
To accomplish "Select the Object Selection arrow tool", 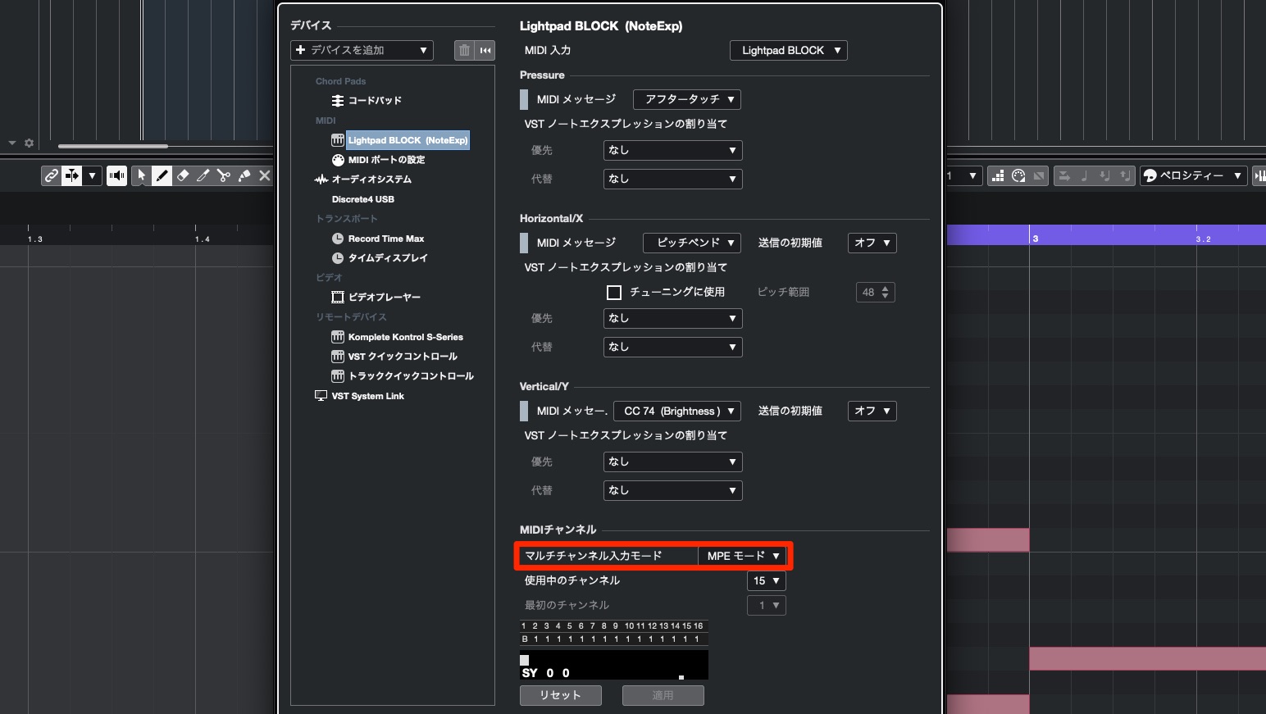I will click(141, 175).
